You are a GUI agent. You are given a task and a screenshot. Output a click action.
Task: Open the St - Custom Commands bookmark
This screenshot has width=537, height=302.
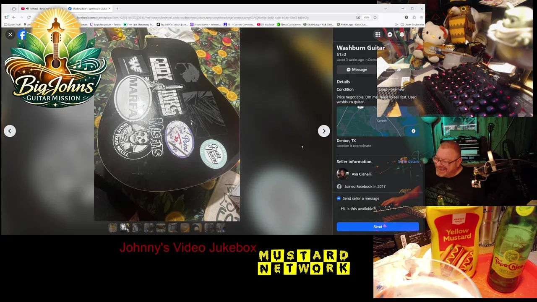point(239,24)
